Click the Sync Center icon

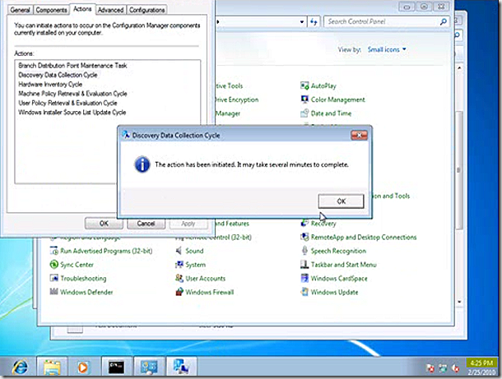point(53,264)
